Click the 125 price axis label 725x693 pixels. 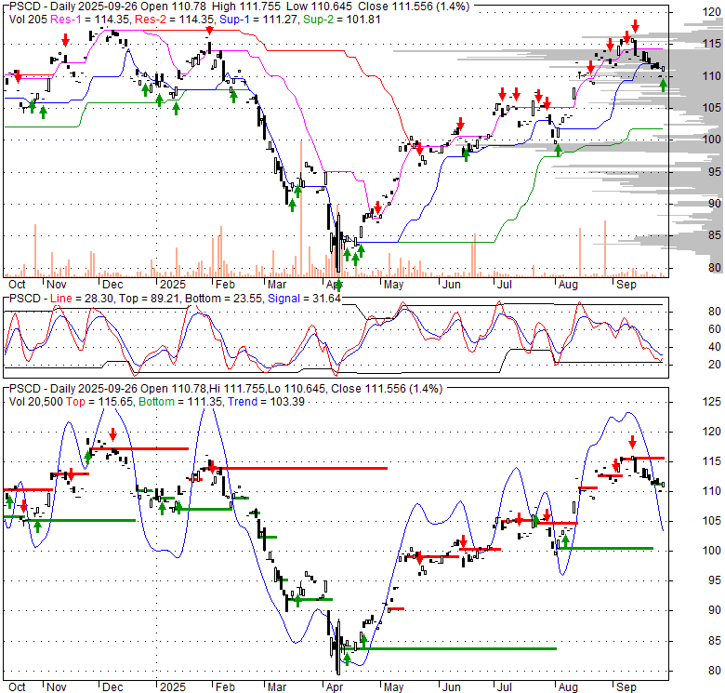pos(712,402)
